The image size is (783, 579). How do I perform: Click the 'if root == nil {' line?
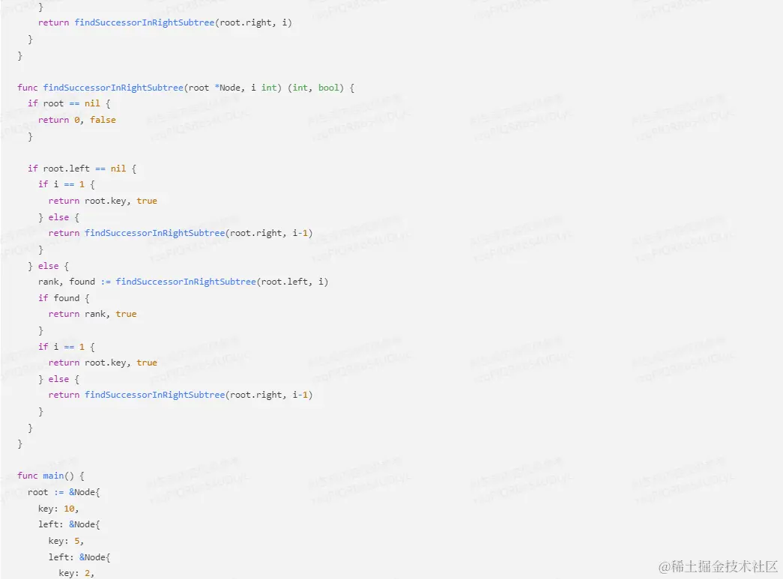pyautogui.click(x=69, y=104)
